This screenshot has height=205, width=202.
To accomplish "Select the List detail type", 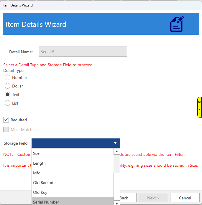I will [x=8, y=103].
